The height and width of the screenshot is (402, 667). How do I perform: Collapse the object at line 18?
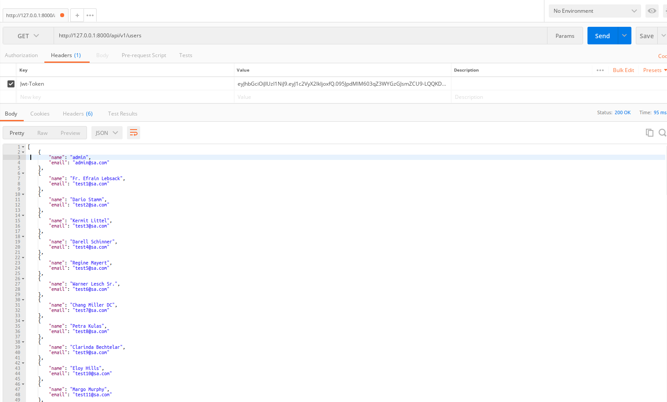pos(23,236)
